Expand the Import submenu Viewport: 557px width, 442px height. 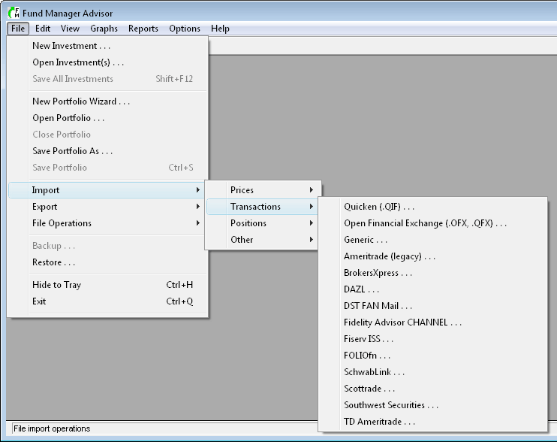coord(107,190)
